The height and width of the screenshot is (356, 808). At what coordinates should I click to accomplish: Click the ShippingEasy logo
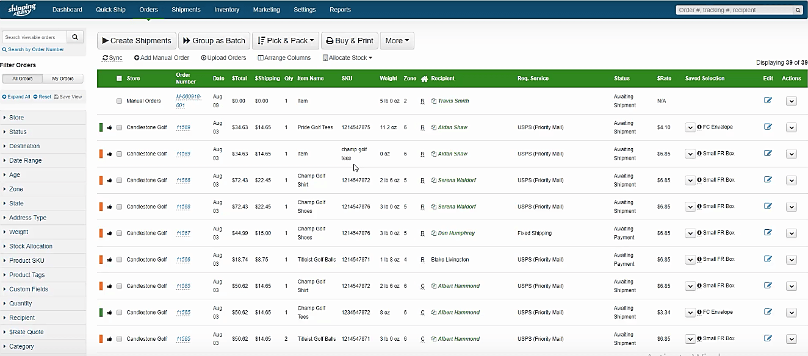pyautogui.click(x=21, y=9)
